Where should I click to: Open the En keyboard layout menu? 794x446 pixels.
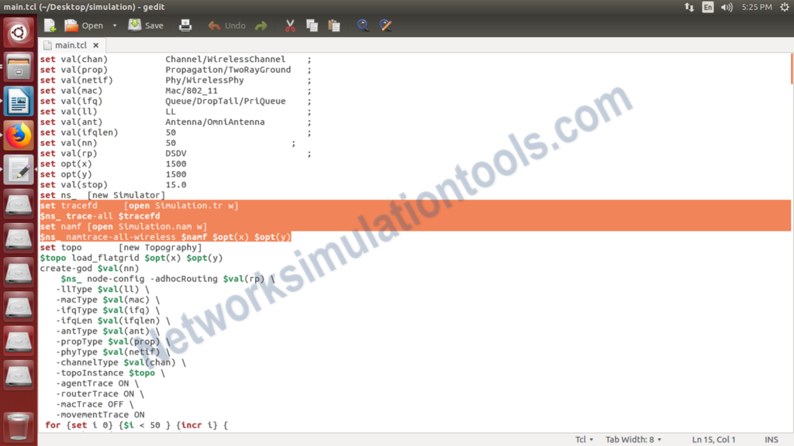[x=709, y=7]
